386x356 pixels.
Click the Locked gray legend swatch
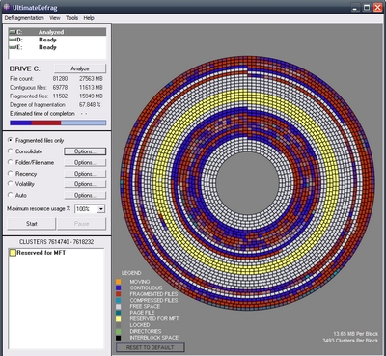click(x=119, y=325)
